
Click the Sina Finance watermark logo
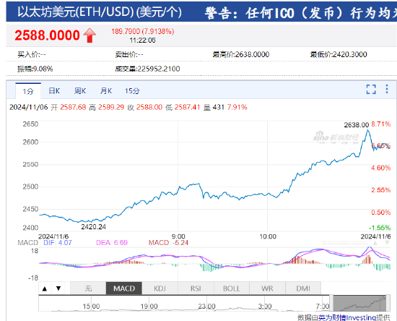tap(336, 137)
